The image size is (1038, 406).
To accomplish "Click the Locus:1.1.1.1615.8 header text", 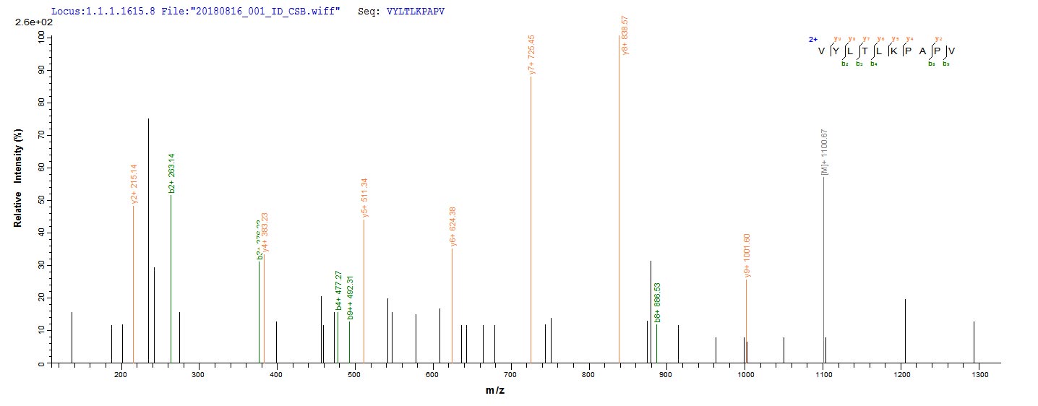I will coord(103,12).
